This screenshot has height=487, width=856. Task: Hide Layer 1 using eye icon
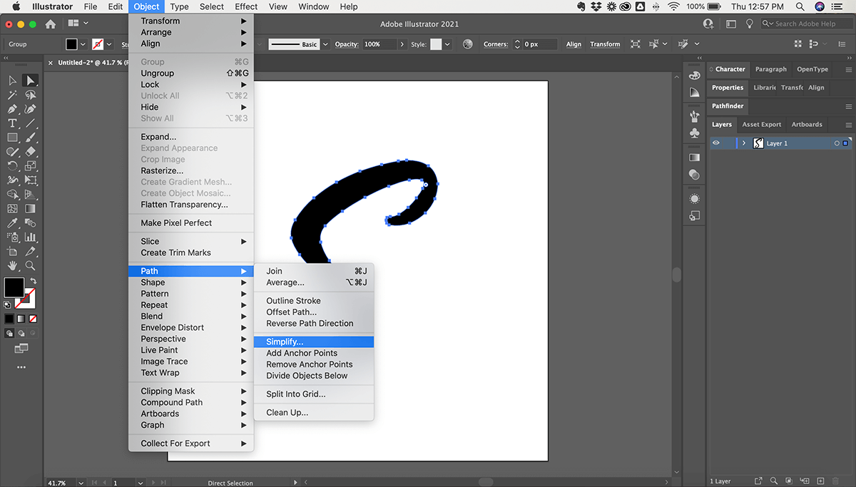[x=716, y=143]
